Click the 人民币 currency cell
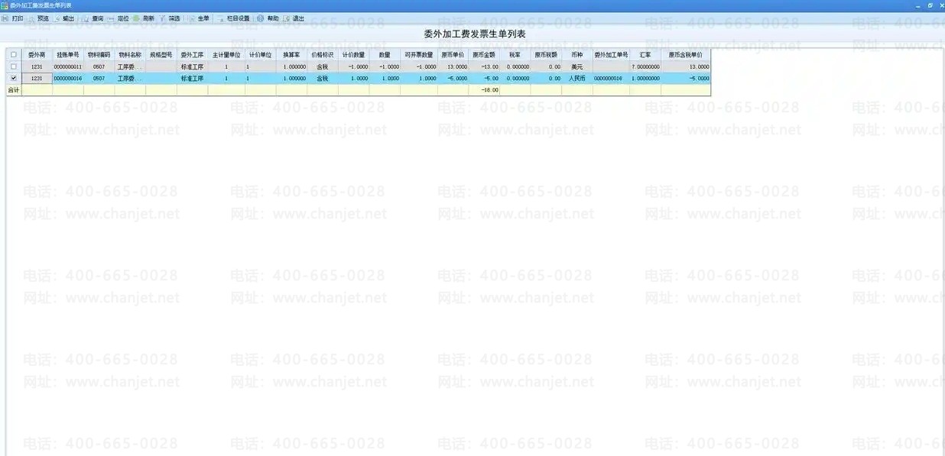Image resolution: width=945 pixels, height=456 pixels. [x=577, y=78]
